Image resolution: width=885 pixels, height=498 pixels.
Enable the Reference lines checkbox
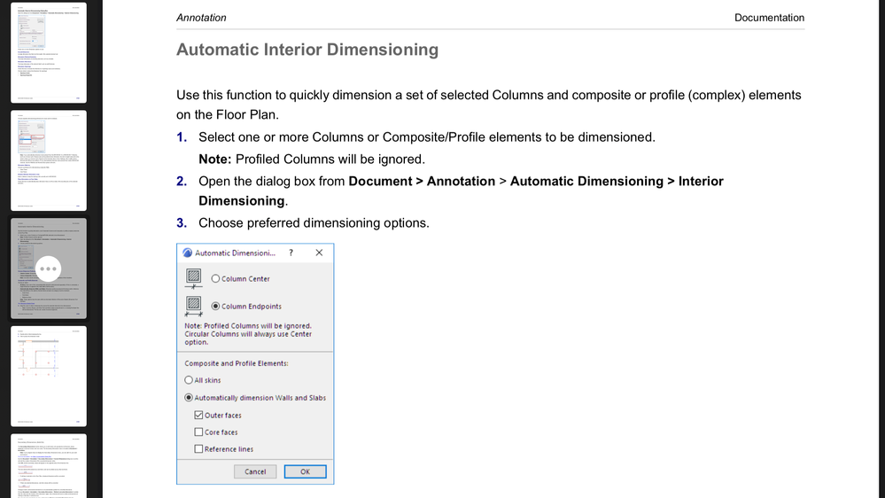[x=198, y=449]
